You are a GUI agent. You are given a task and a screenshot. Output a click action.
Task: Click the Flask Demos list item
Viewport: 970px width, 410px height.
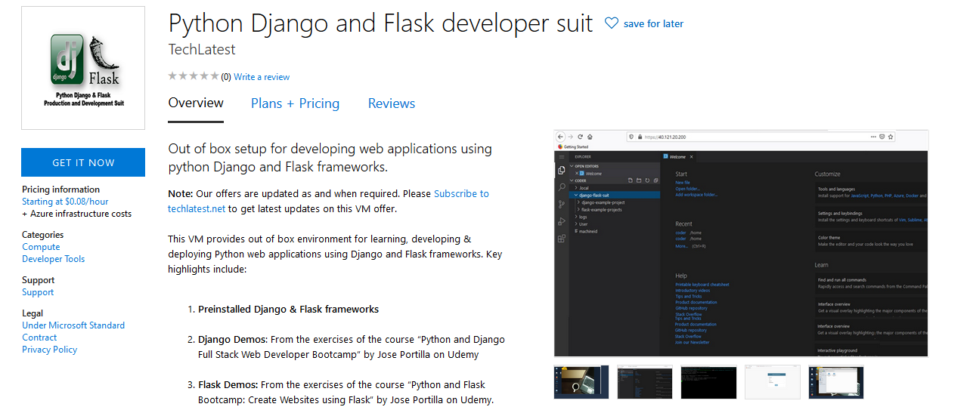coord(346,392)
